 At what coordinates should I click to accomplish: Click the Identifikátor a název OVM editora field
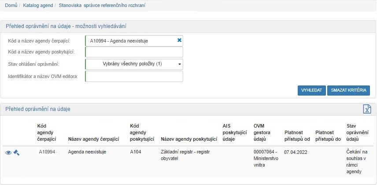[x=134, y=76]
